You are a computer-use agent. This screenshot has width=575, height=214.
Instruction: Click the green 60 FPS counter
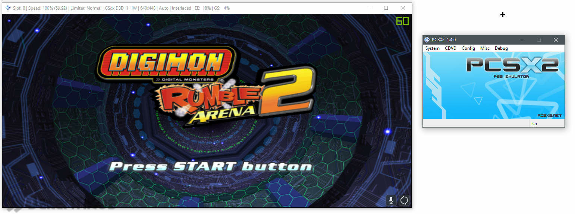coord(402,21)
